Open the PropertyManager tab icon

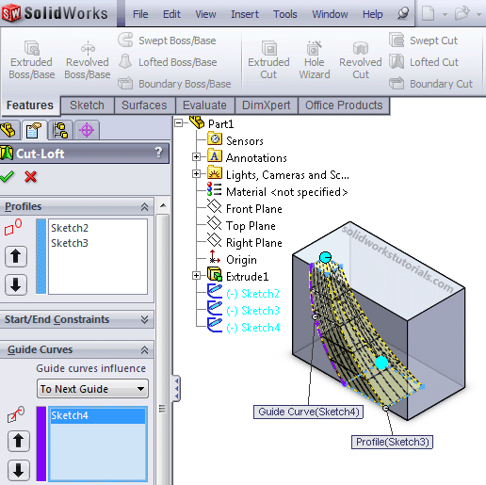pos(34,130)
